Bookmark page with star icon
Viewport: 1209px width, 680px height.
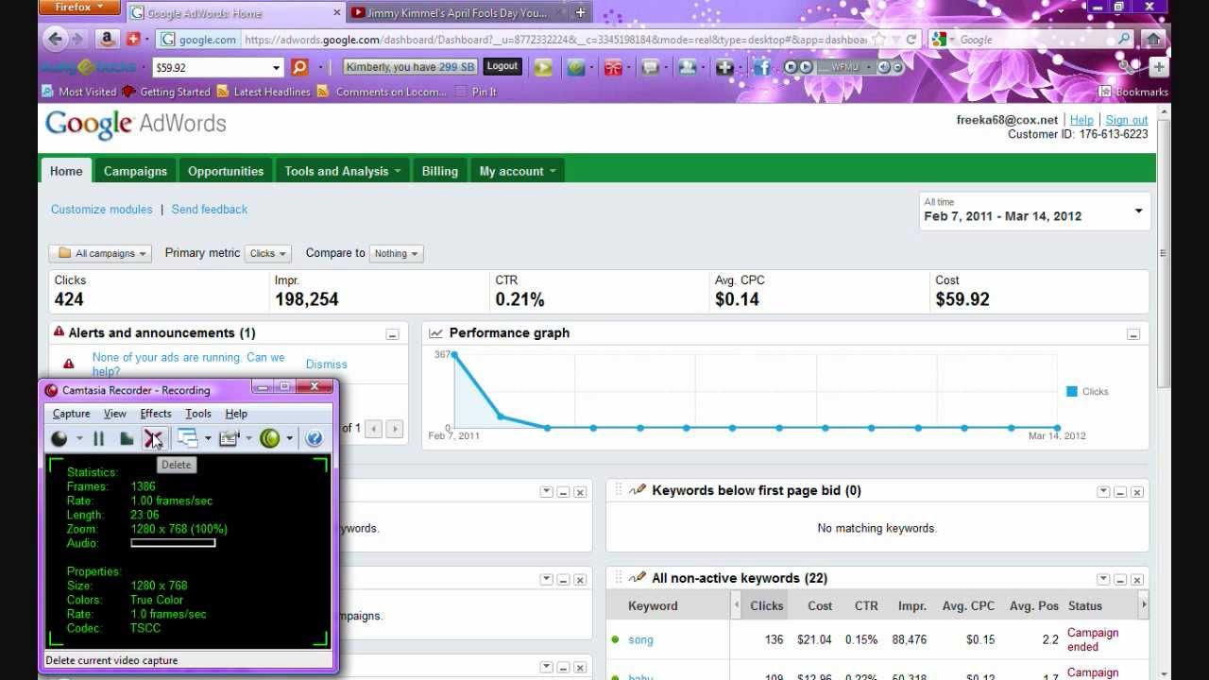878,40
